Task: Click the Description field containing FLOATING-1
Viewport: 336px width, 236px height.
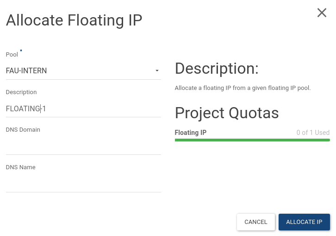Action: click(83, 109)
